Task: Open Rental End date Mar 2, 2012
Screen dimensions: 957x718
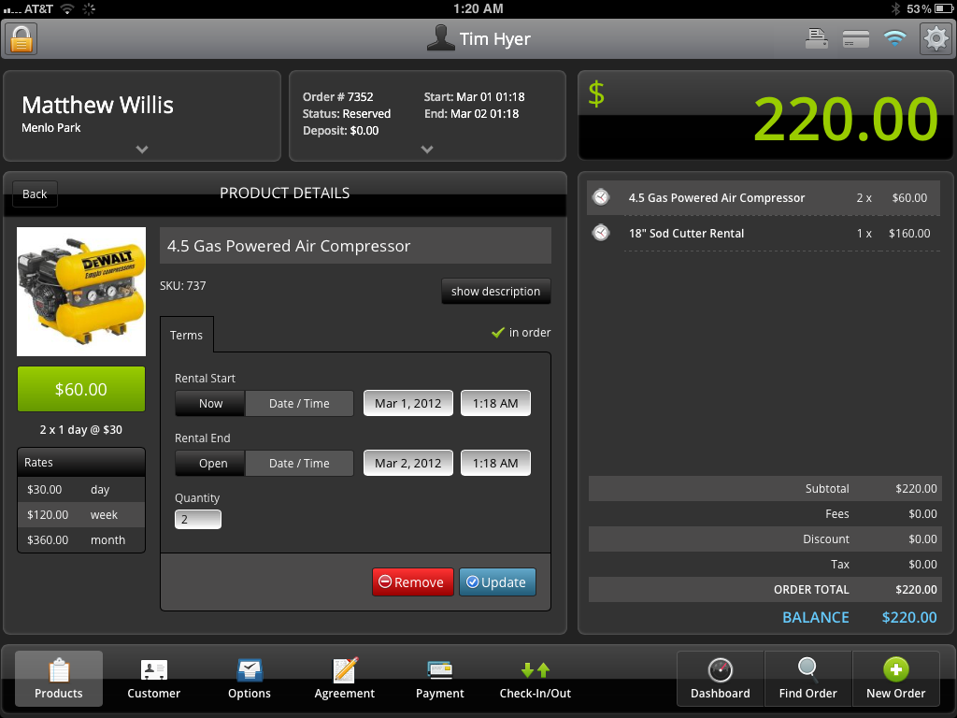Action: coord(408,463)
